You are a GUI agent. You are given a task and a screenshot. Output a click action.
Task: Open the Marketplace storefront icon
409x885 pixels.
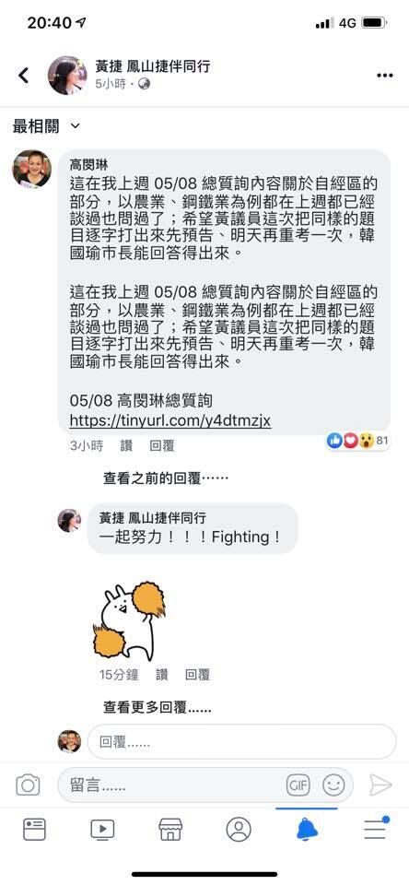[x=170, y=829]
